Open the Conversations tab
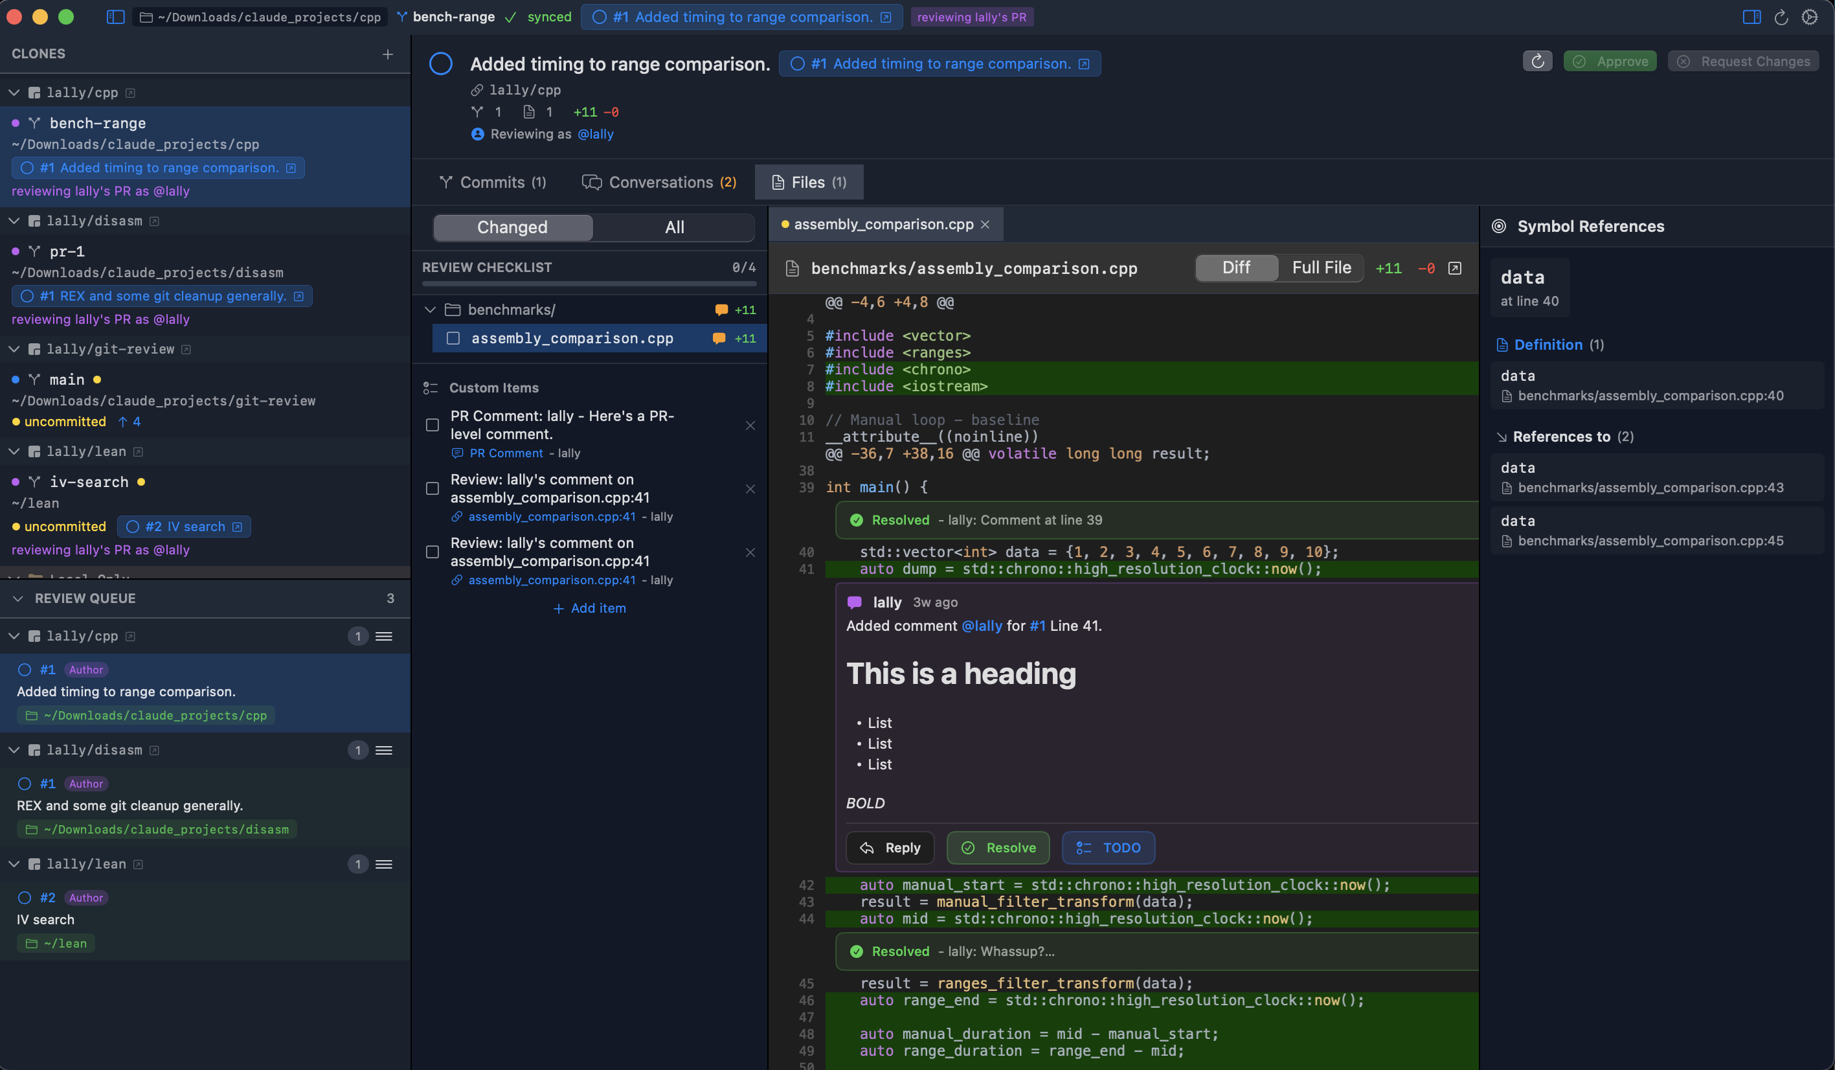Image resolution: width=1835 pixels, height=1070 pixels. coord(659,182)
